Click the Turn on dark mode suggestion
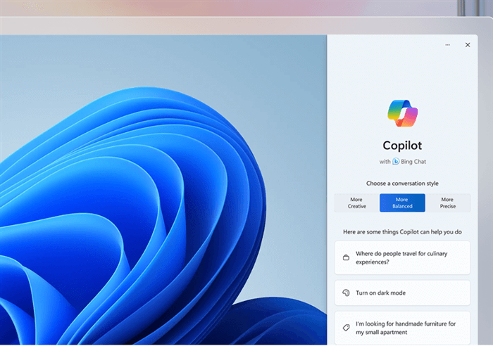Screen dimensions: 493x346 point(402,293)
